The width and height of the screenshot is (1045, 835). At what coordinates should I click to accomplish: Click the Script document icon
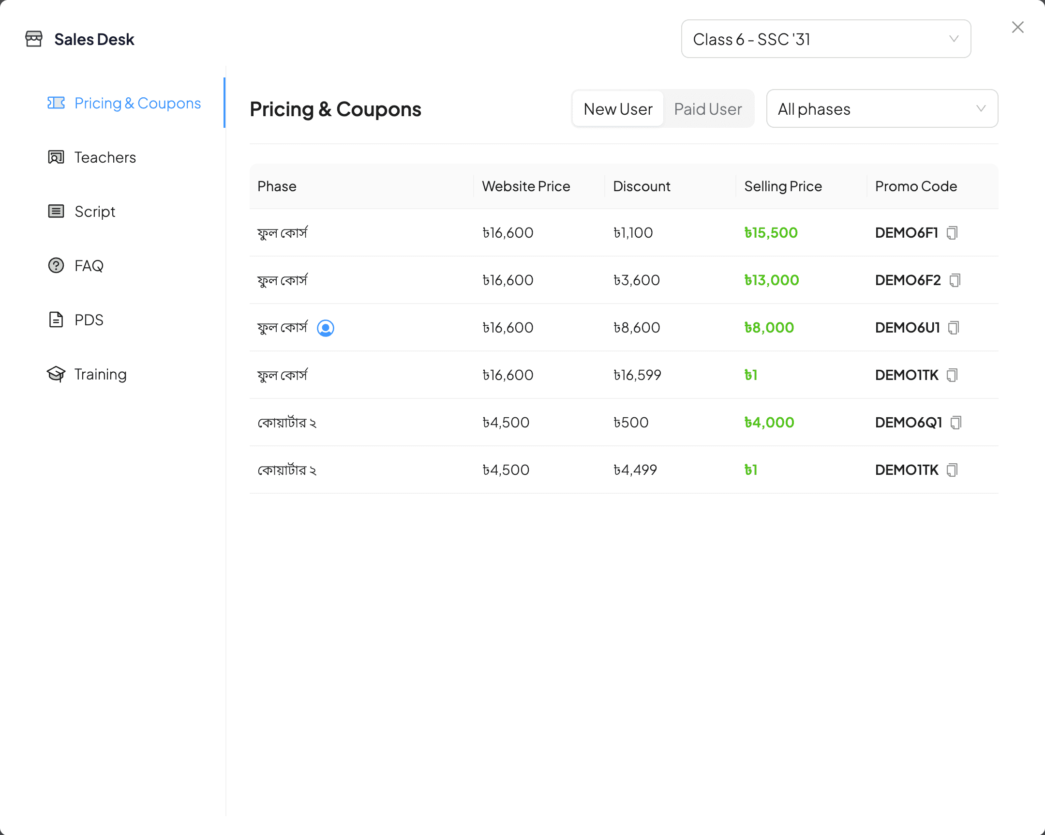point(56,212)
